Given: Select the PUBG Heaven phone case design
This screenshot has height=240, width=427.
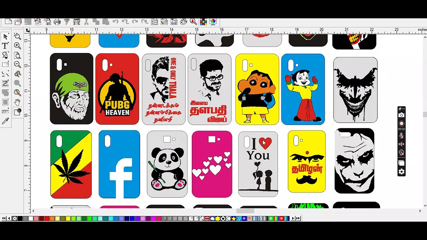Looking at the screenshot, I should [x=117, y=89].
